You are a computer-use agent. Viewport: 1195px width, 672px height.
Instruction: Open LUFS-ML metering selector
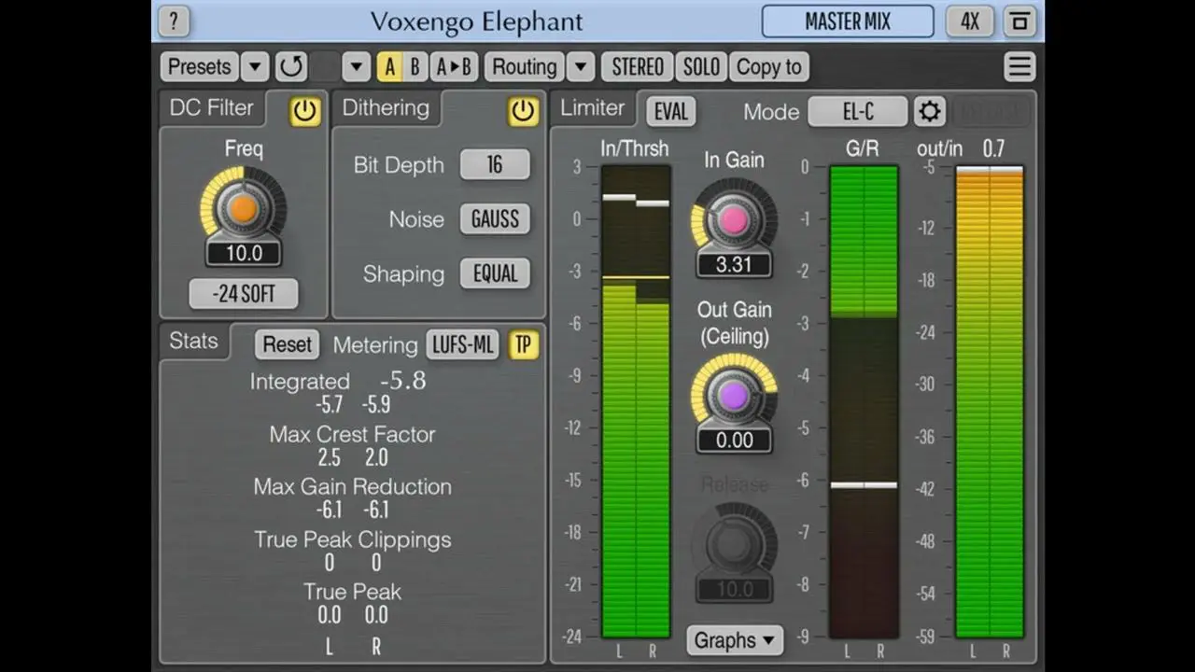pos(463,344)
